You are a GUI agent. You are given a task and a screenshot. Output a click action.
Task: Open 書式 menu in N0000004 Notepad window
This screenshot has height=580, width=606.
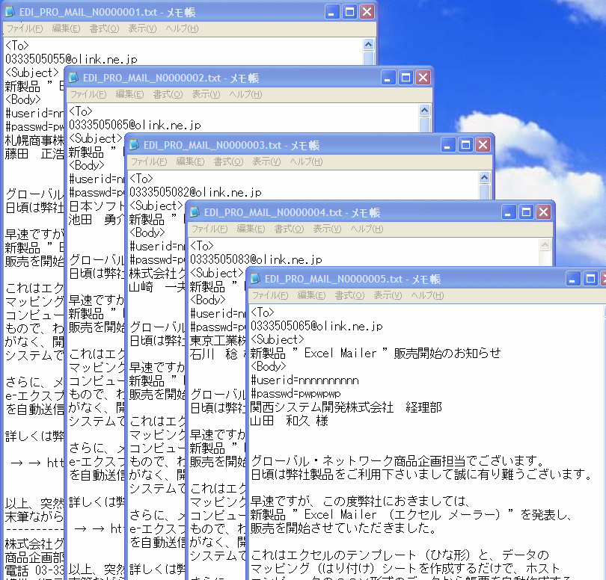click(289, 229)
